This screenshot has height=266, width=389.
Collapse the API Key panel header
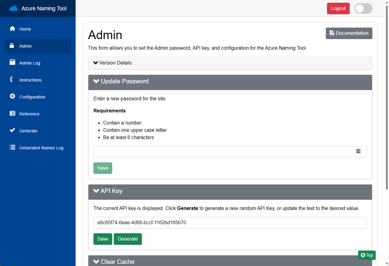230,192
